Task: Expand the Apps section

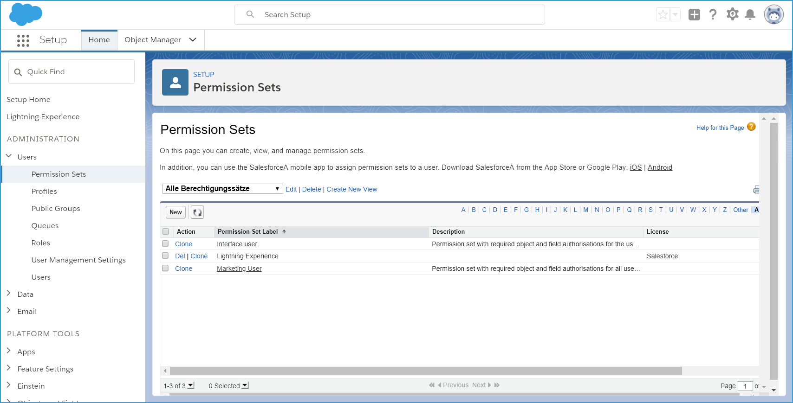Action: tap(9, 351)
